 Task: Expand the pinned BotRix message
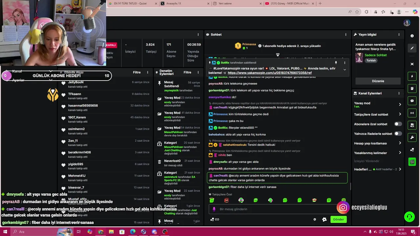pos(345,69)
